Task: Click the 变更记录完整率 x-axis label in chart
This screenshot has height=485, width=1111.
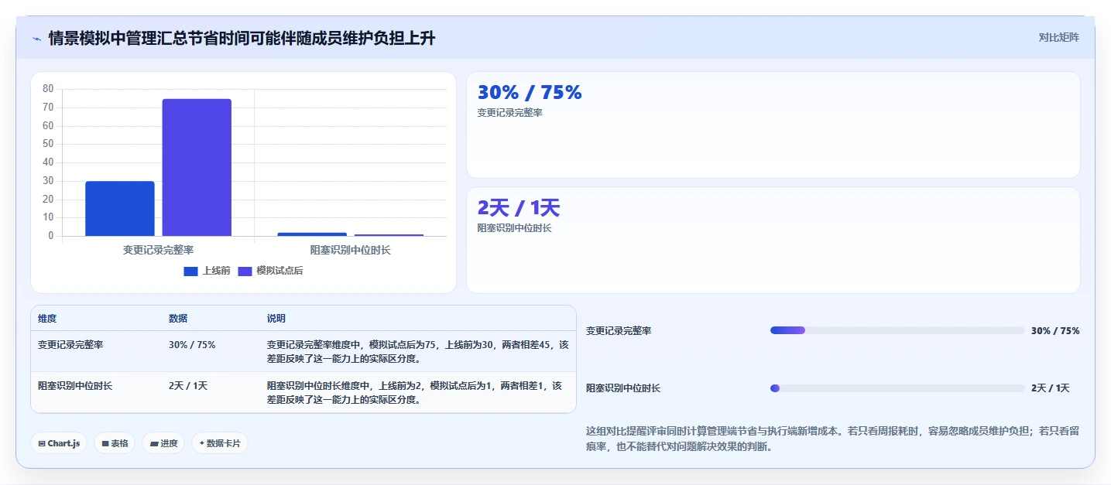Action: [x=158, y=250]
